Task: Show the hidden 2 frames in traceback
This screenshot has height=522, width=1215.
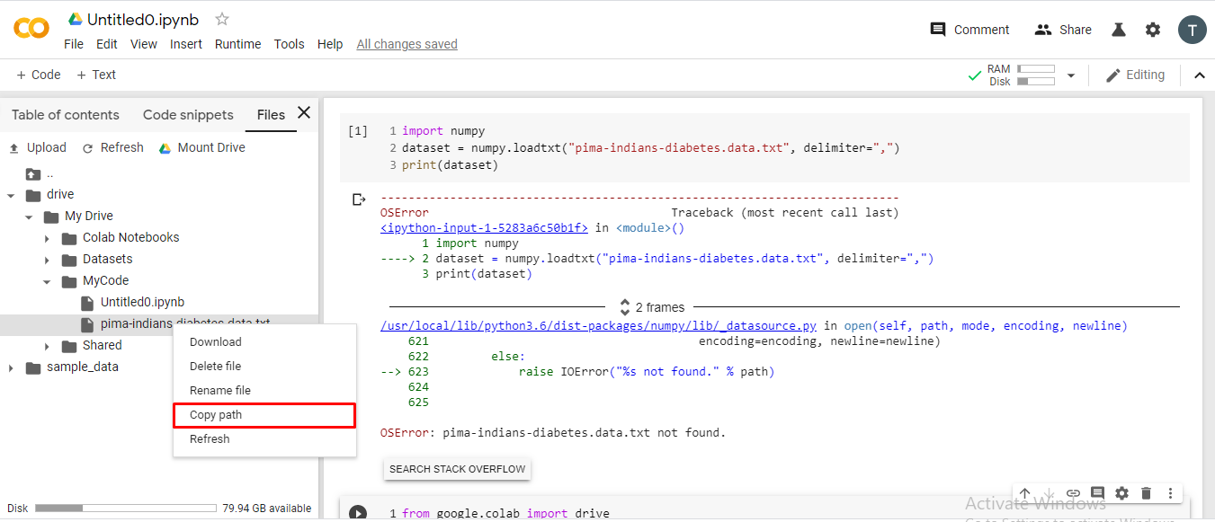Action: [651, 306]
